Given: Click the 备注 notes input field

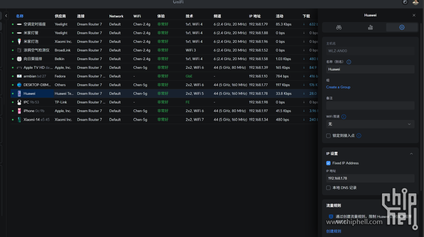Looking at the screenshot, I should (x=370, y=106).
